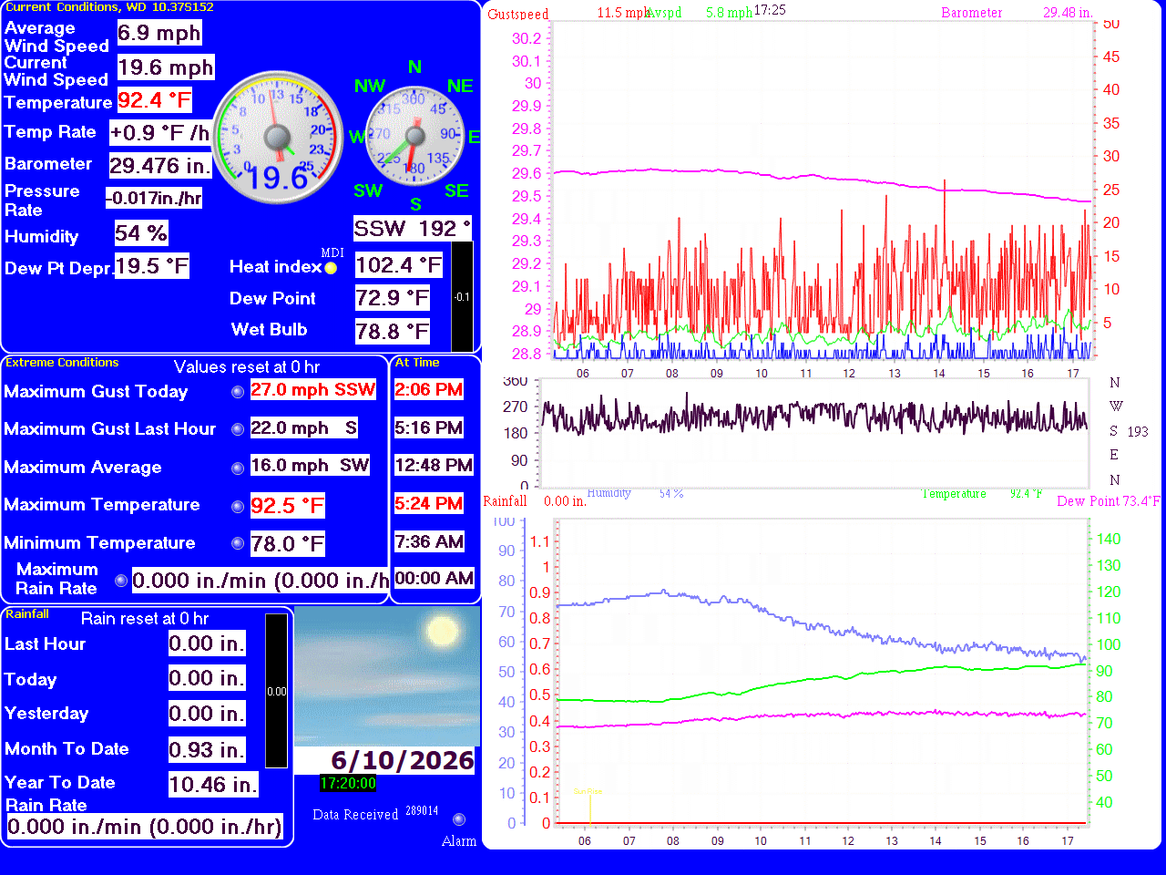
Task: Select the 7:36 AM minimum temperature time
Action: [x=429, y=541]
